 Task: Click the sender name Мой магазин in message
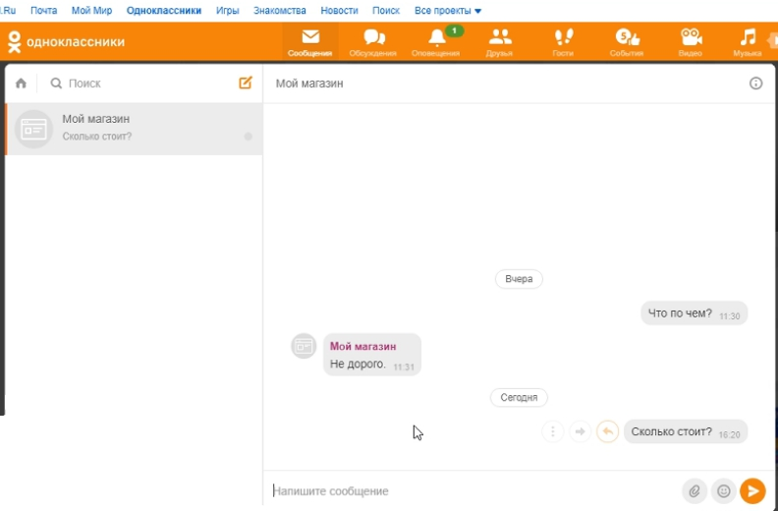pyautogui.click(x=363, y=346)
